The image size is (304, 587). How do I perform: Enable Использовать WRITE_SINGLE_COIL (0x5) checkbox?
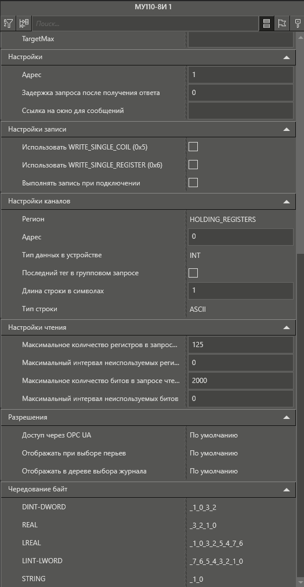(193, 147)
